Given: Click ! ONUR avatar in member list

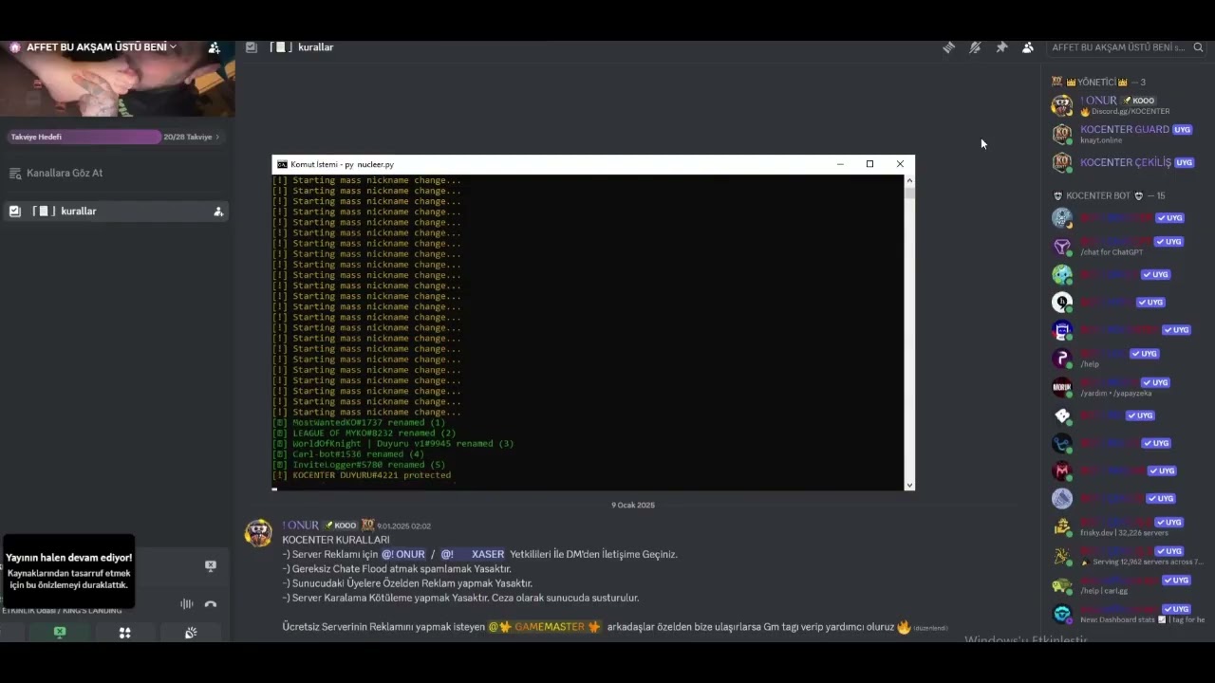Looking at the screenshot, I should pos(1062,105).
